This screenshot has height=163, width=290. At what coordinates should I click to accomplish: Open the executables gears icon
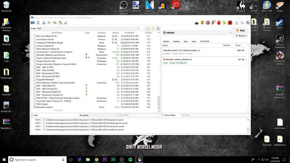click(x=55, y=23)
